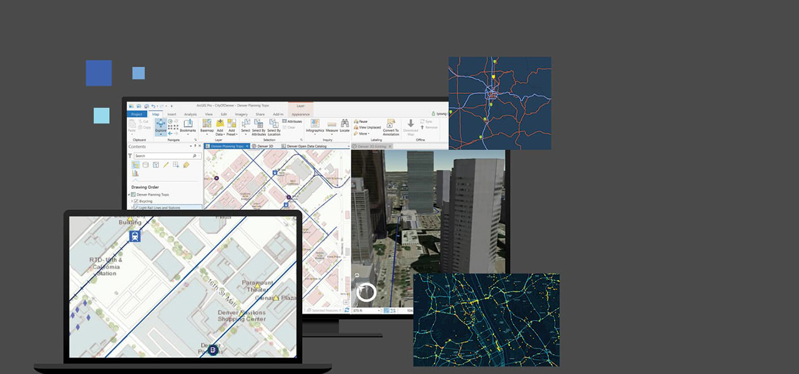
Task: Close the Denver Planning Topo view tab
Action: [x=247, y=146]
